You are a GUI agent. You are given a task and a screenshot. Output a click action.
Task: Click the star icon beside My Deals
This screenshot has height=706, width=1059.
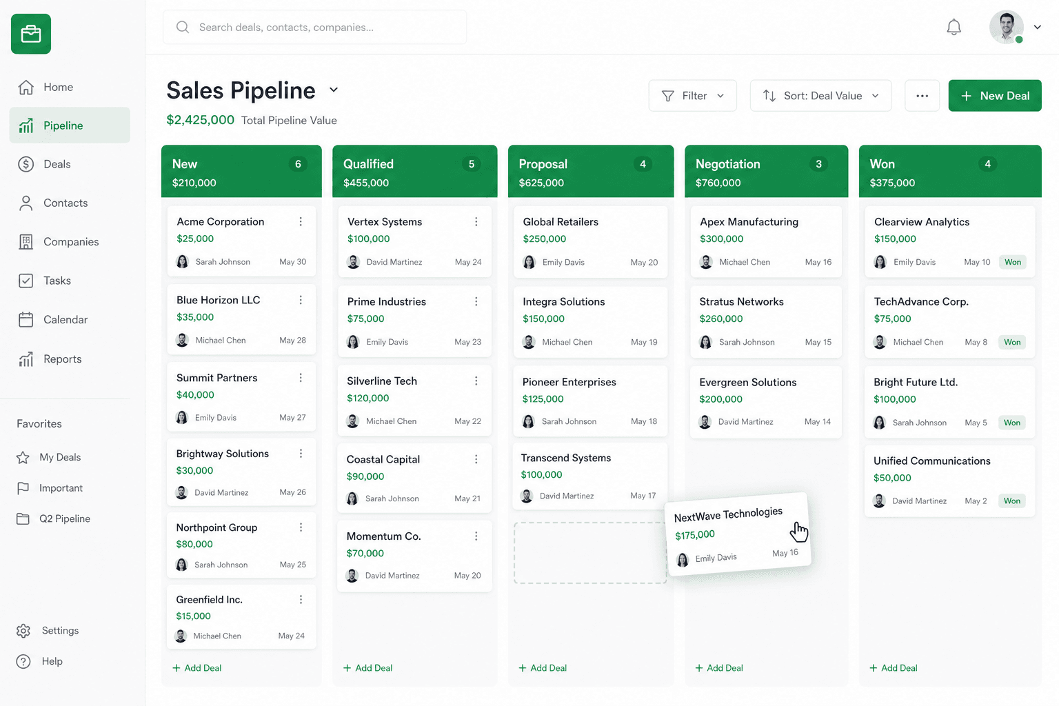23,457
